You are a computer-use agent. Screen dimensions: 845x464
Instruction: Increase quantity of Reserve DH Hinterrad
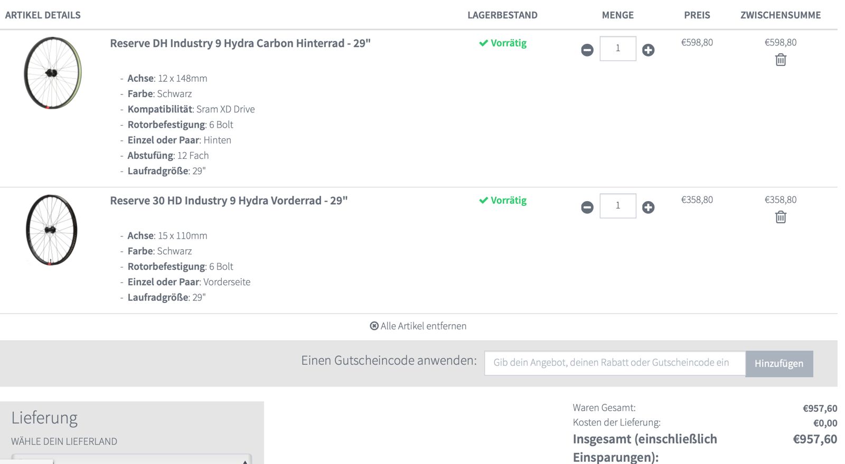pyautogui.click(x=649, y=50)
